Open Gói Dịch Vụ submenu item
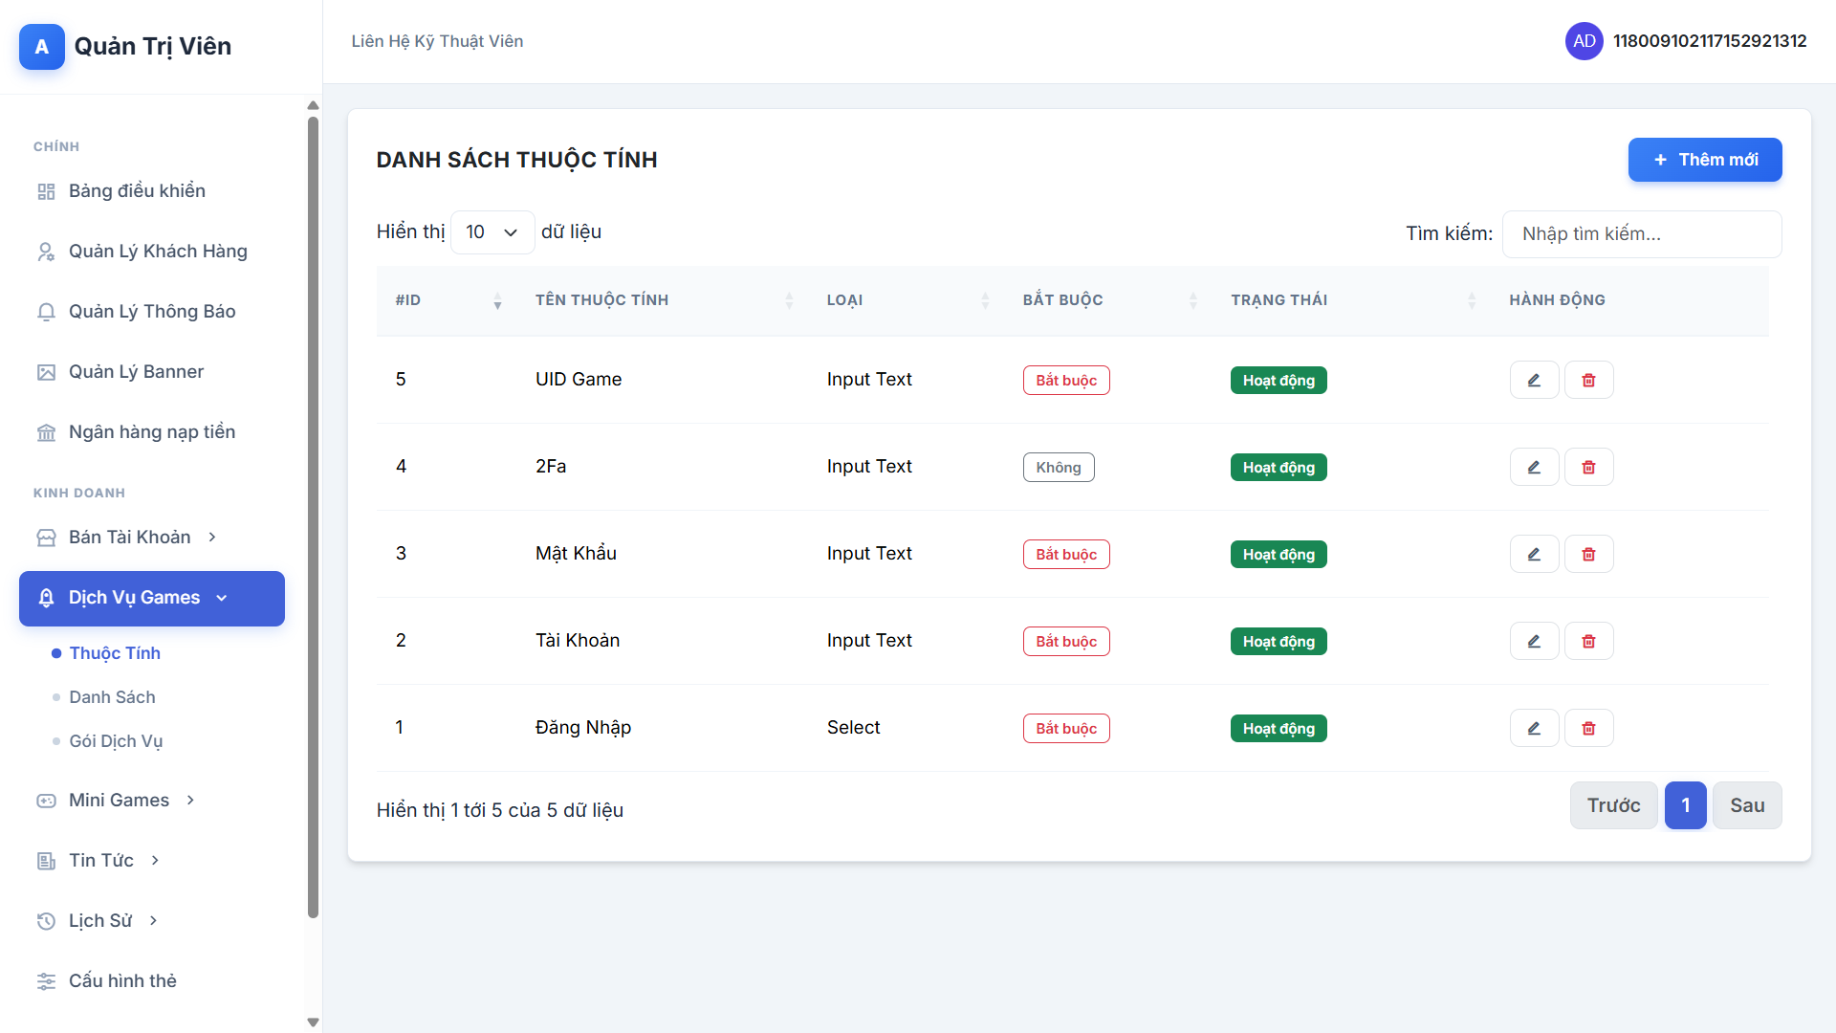This screenshot has height=1033, width=1836. 116,741
